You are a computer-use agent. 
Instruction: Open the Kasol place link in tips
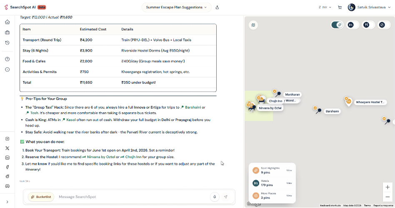[x=69, y=120]
